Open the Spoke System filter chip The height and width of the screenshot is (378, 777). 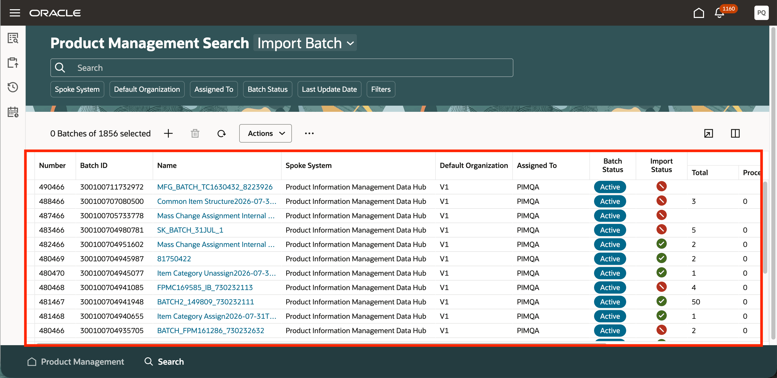[x=77, y=89]
